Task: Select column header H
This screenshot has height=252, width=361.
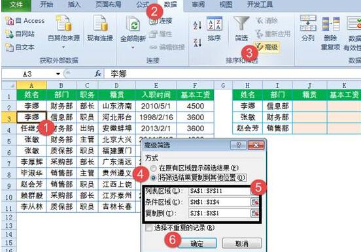Action: pos(247,86)
